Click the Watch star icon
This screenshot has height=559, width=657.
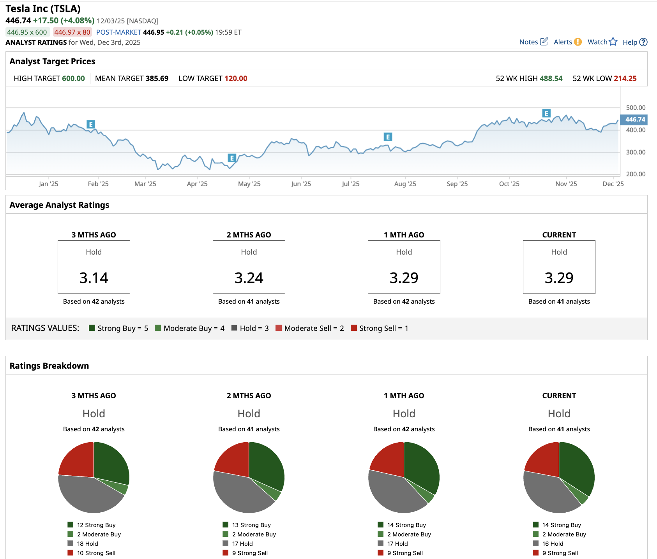coord(613,42)
